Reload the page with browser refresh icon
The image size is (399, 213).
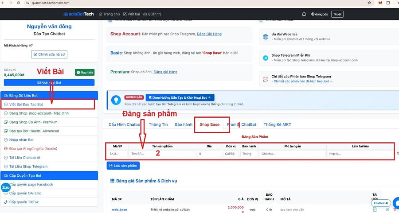pyautogui.click(x=18, y=3)
